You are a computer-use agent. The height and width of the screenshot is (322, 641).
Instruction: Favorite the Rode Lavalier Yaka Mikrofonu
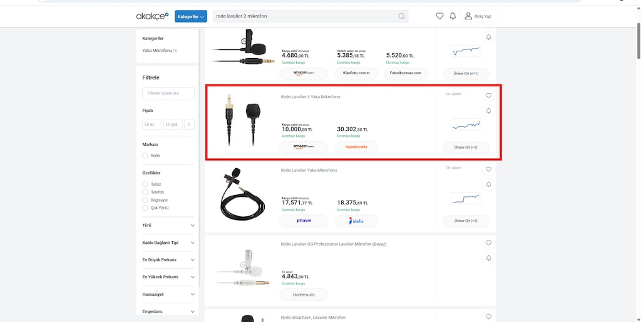point(488,169)
